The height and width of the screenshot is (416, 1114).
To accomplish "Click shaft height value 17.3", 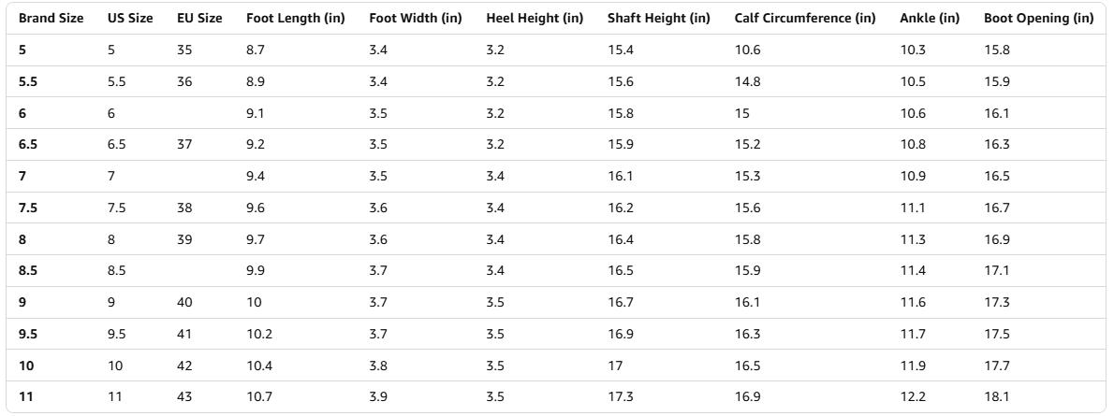I will tap(620, 396).
